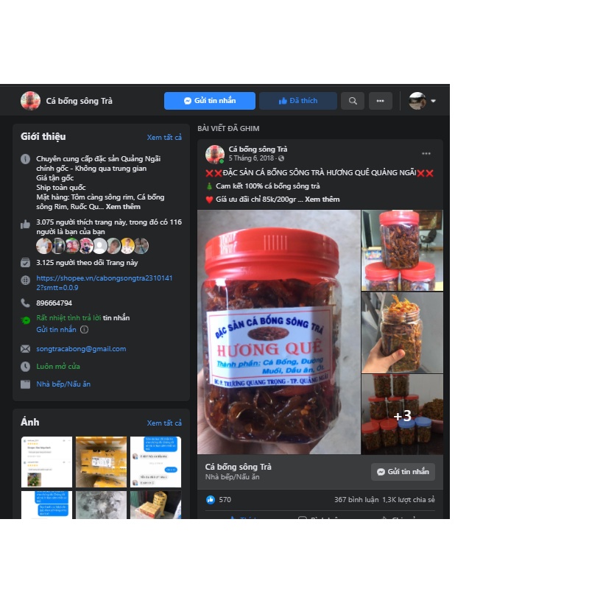Expand Xem thêm in the page description
603x603 pixels.
pyautogui.click(x=123, y=206)
